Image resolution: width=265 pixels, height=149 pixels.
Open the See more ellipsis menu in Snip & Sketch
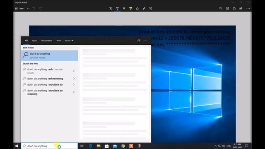pos(248,8)
